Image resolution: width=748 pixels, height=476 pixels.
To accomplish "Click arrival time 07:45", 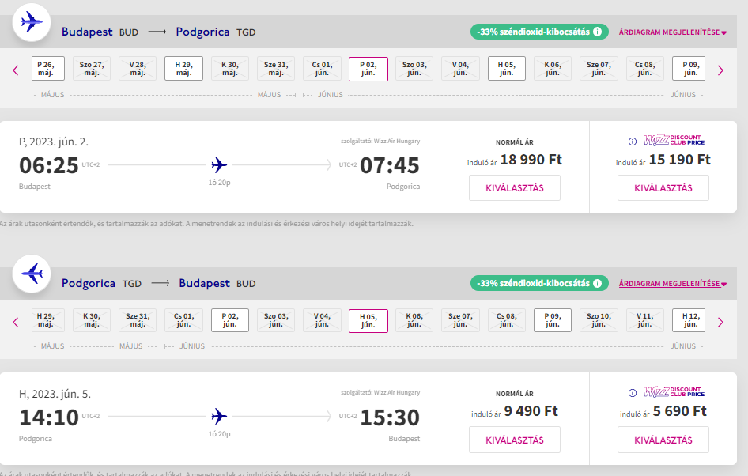I will [390, 165].
